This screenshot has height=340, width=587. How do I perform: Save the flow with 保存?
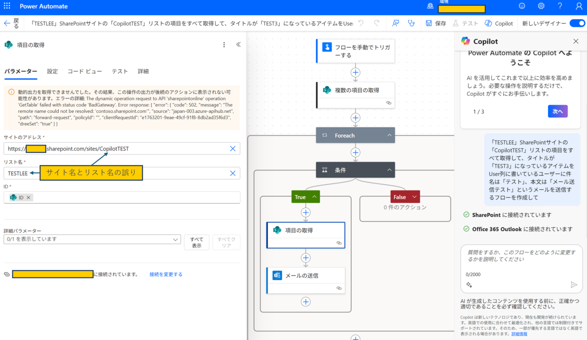(x=436, y=23)
